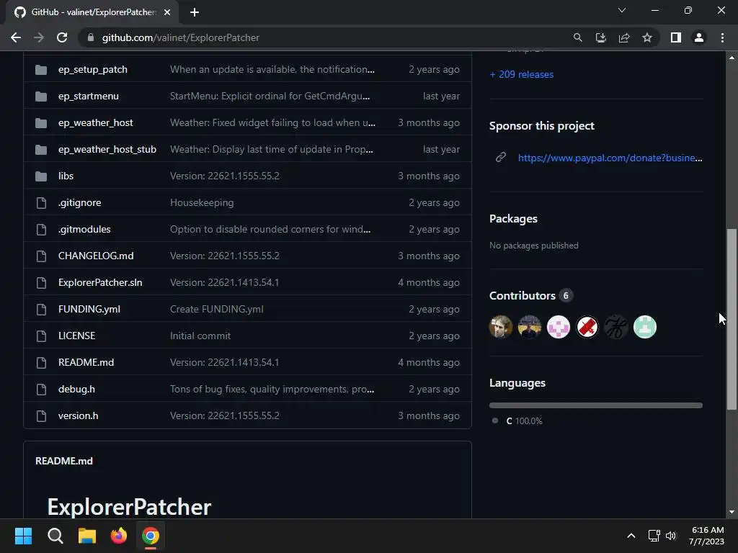The image size is (738, 553).
Task: Open ExplorerPatcher.sln file
Action: point(100,282)
